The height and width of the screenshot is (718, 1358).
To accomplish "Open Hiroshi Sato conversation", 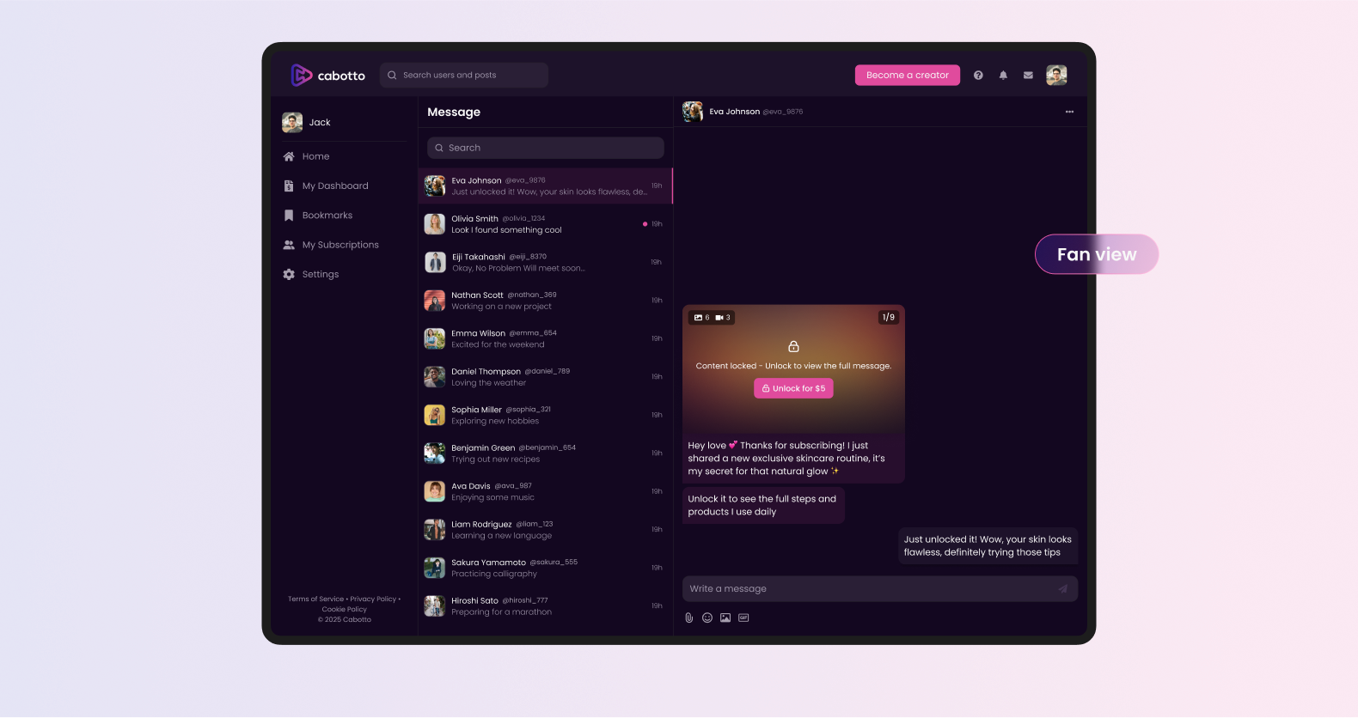I will tap(545, 606).
